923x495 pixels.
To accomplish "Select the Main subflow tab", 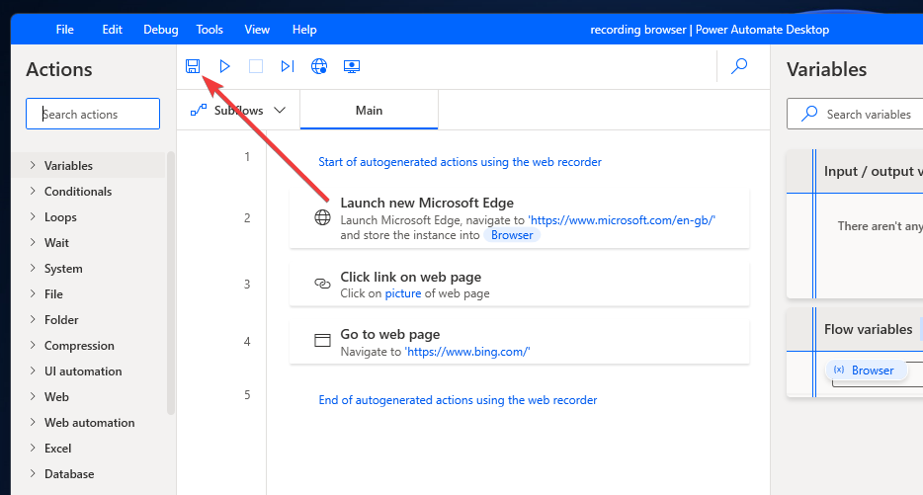I will pyautogui.click(x=369, y=110).
